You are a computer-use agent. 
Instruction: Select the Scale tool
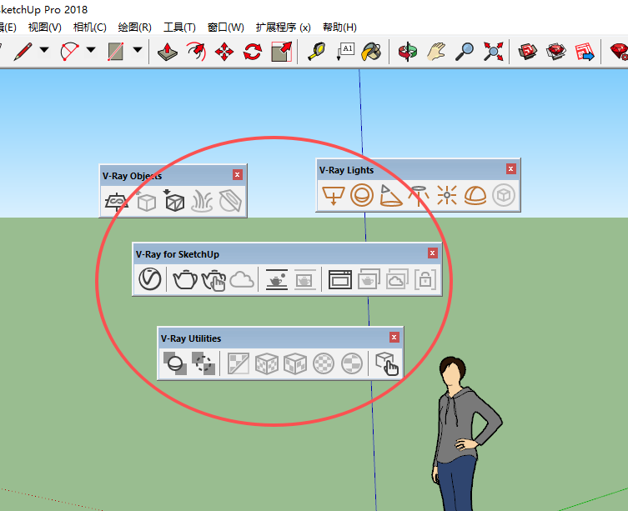tap(282, 52)
